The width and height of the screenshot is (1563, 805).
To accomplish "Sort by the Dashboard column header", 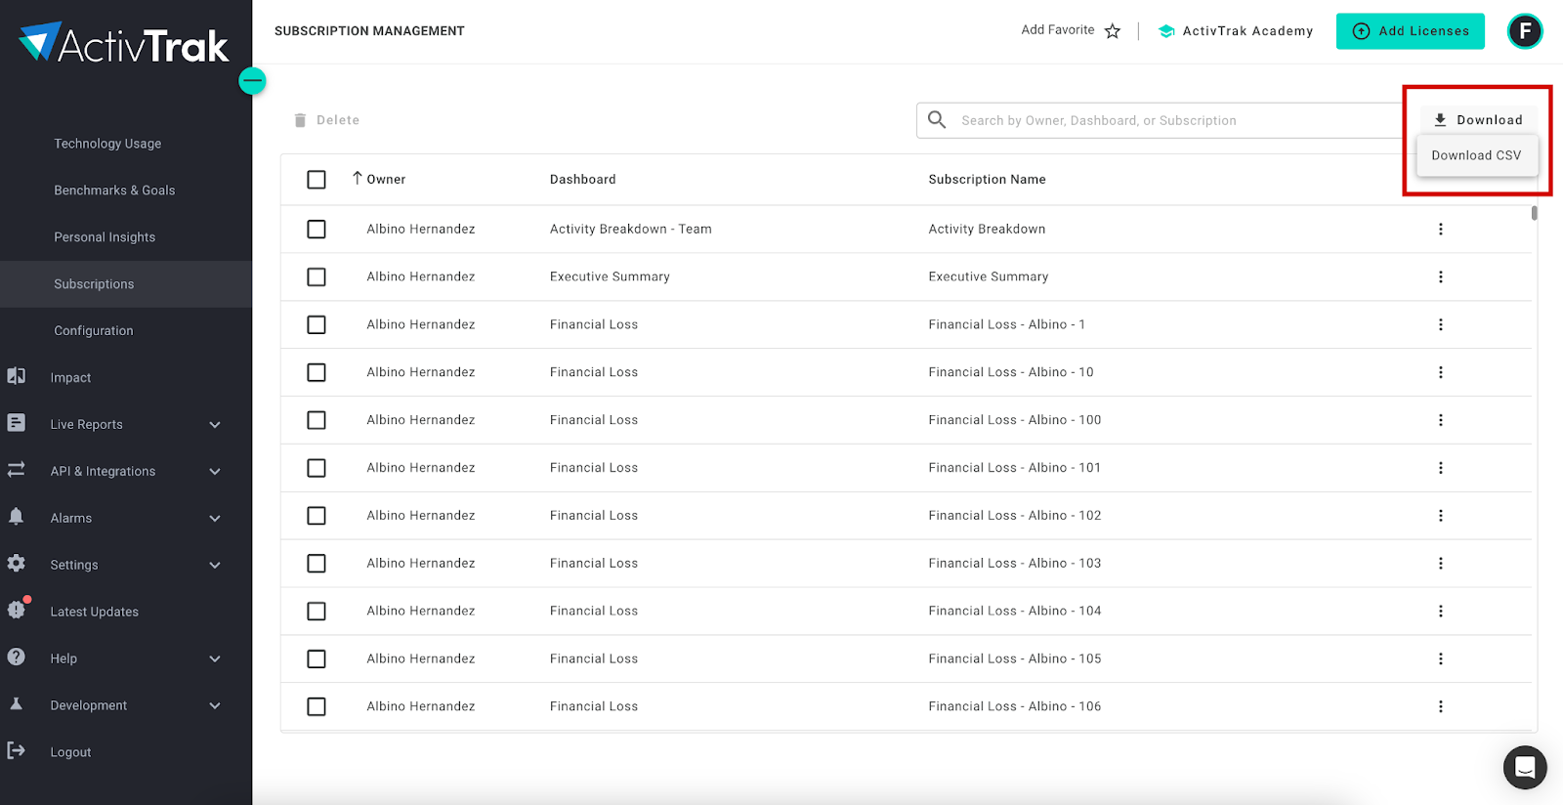I will point(582,180).
